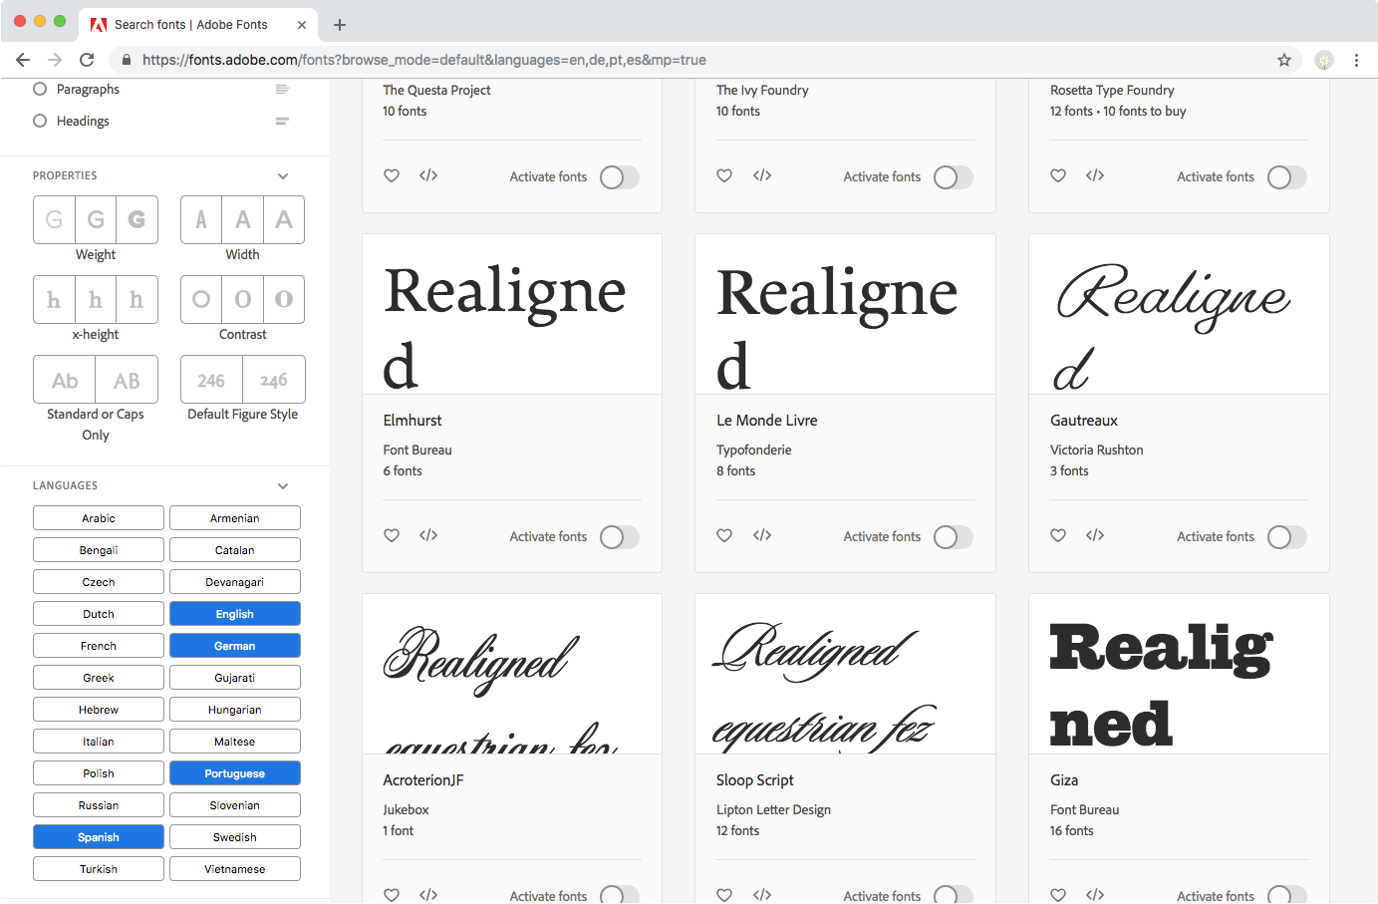
Task: Deselect the Portuguese language filter
Action: tap(235, 773)
